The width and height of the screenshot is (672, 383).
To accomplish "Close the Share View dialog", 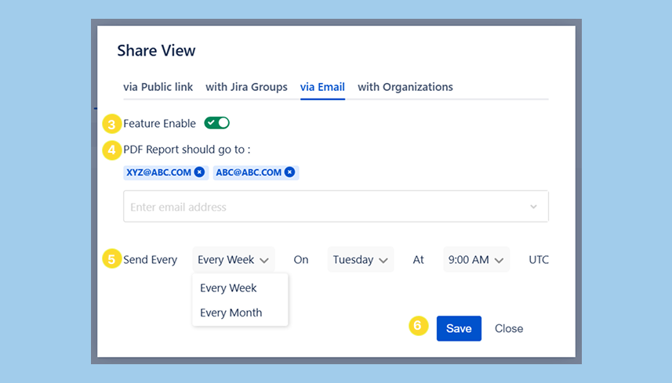I will [x=508, y=328].
